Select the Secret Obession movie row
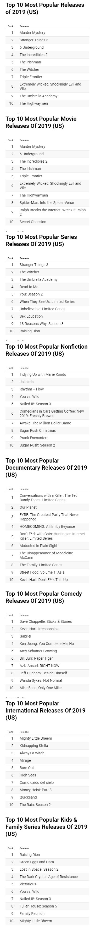 coord(47,222)
